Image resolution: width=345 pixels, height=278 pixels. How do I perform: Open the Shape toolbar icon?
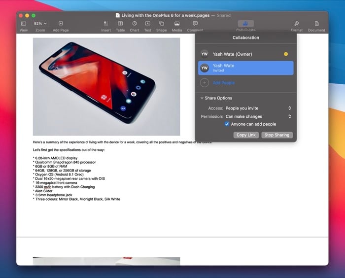pos(162,24)
